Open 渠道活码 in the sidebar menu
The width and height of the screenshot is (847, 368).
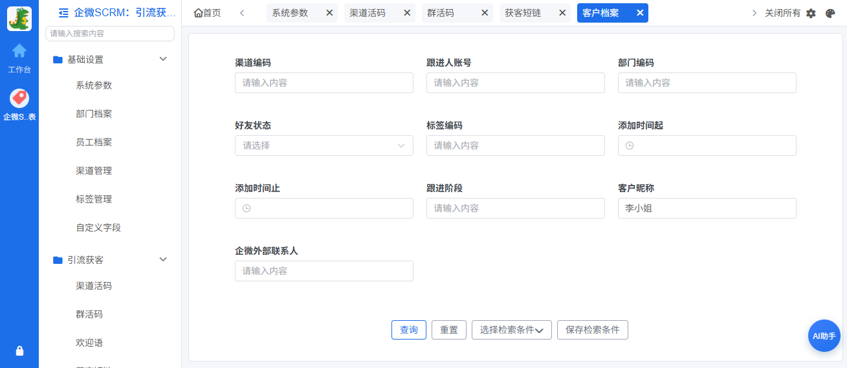click(x=94, y=286)
